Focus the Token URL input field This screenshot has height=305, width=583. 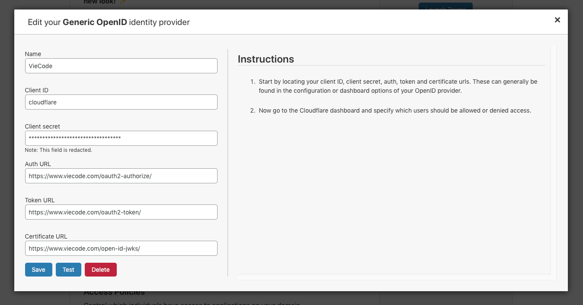[x=121, y=212]
